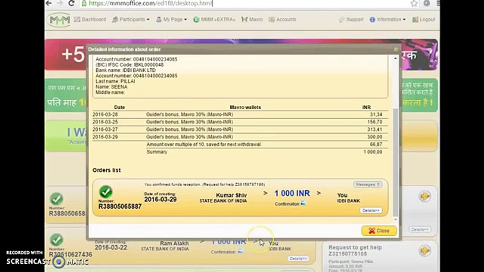
Task: Select the order number R38805065887 in the dialog
Action: (120, 207)
